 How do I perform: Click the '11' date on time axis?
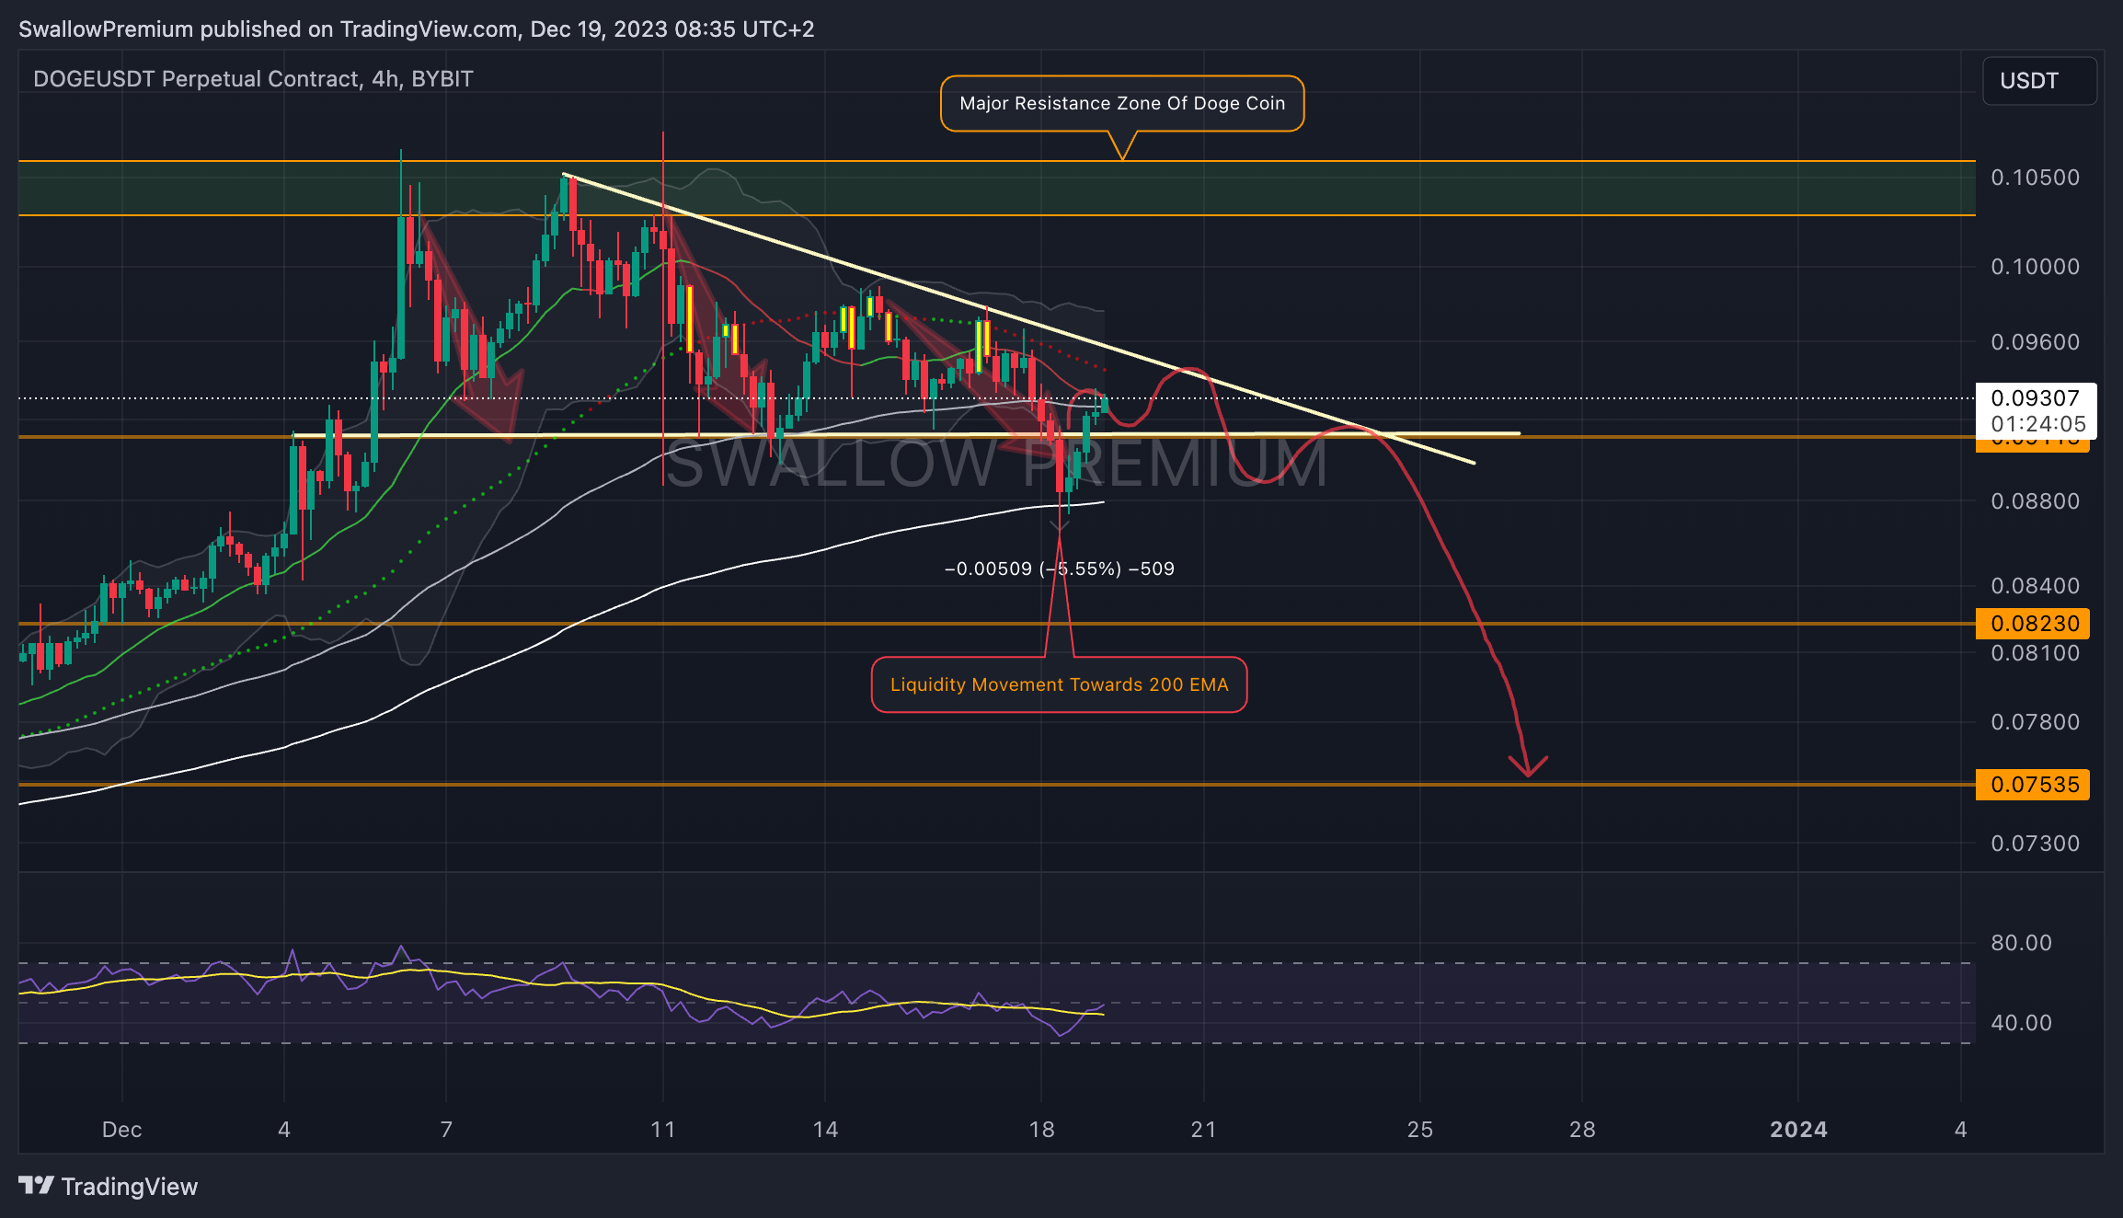point(662,1130)
